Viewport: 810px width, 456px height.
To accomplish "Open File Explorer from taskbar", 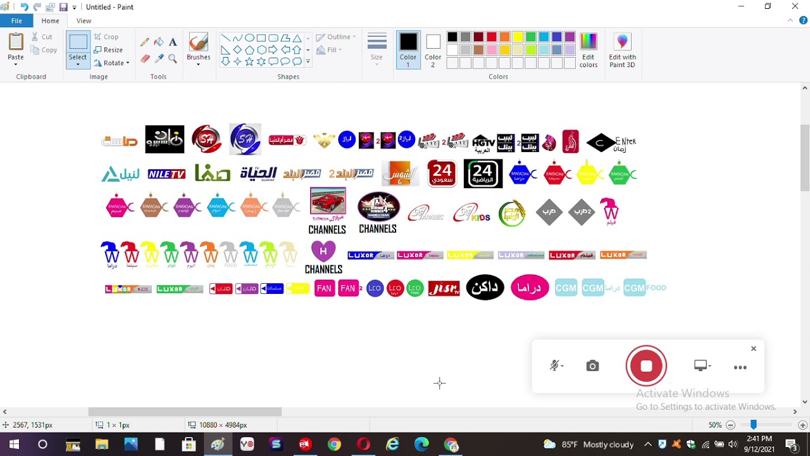I will pos(101,445).
